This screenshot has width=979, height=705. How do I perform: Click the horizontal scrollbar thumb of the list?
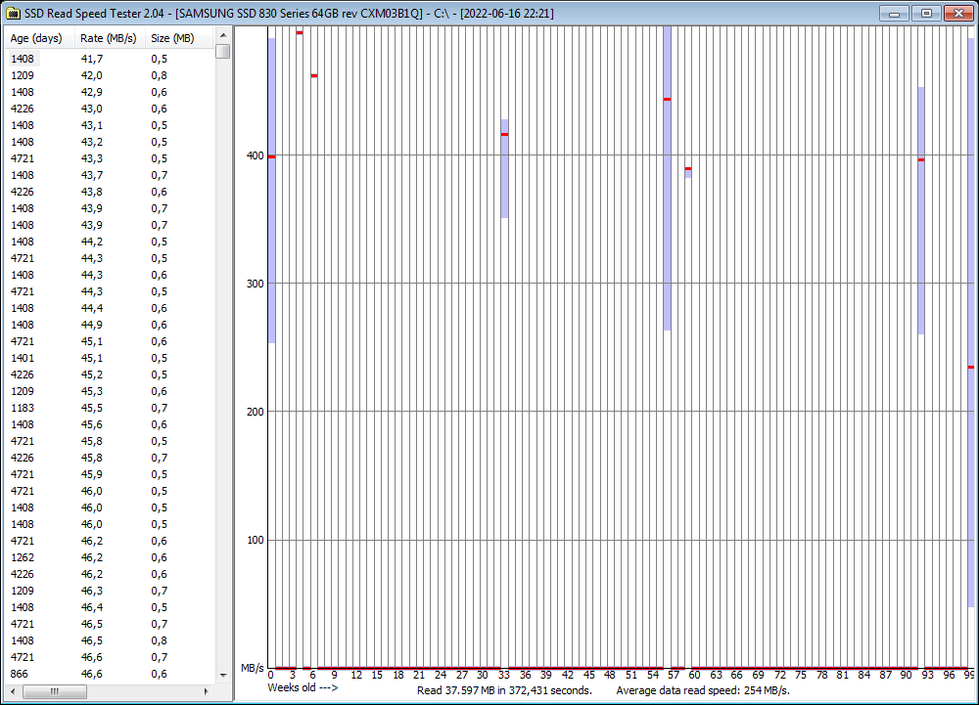(x=55, y=691)
